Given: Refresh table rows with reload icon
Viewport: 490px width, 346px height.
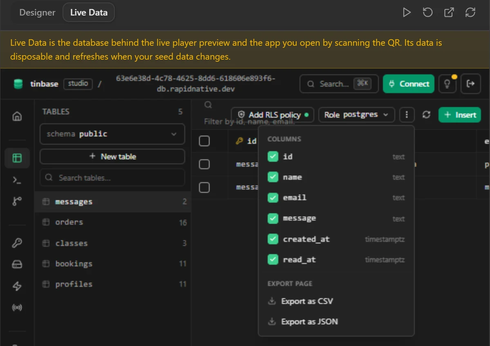Looking at the screenshot, I should click(426, 115).
